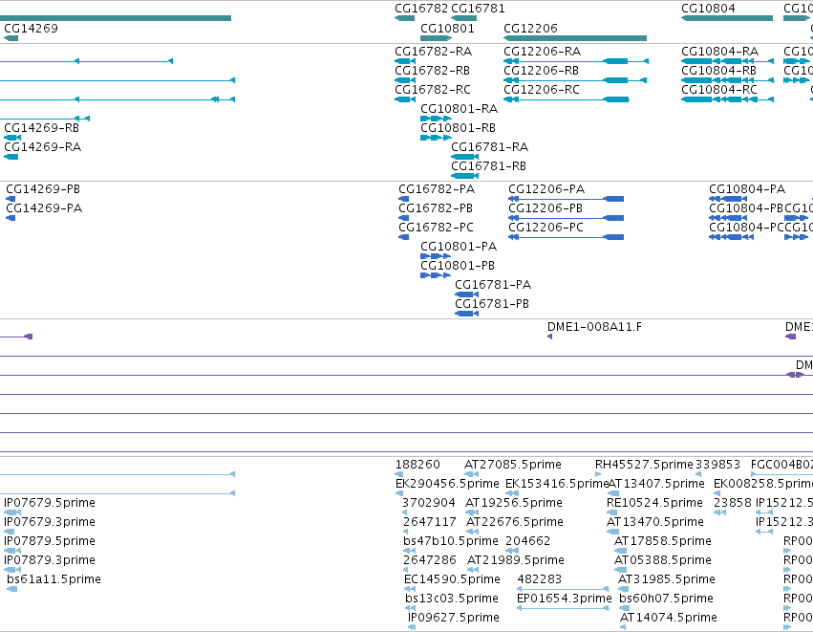Select the 482283 EST feature

(x=563, y=589)
